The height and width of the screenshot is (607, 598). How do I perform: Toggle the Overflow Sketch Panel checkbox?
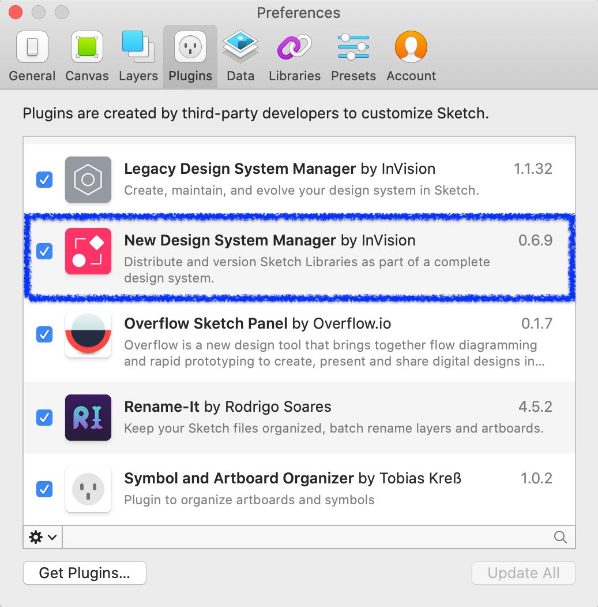pyautogui.click(x=44, y=334)
